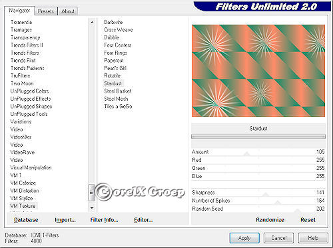Click the Stardust preview image
The width and height of the screenshot is (333, 248).
tap(258, 71)
